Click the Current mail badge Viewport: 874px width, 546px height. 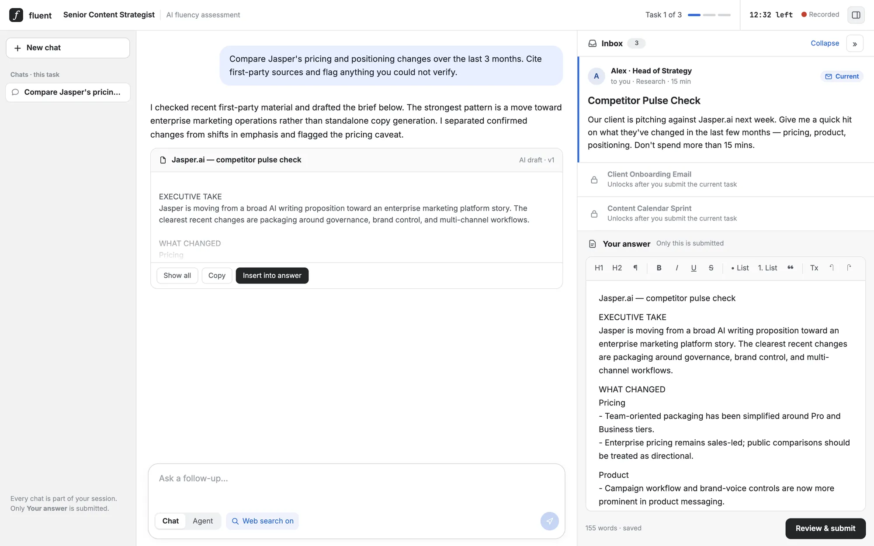[842, 76]
